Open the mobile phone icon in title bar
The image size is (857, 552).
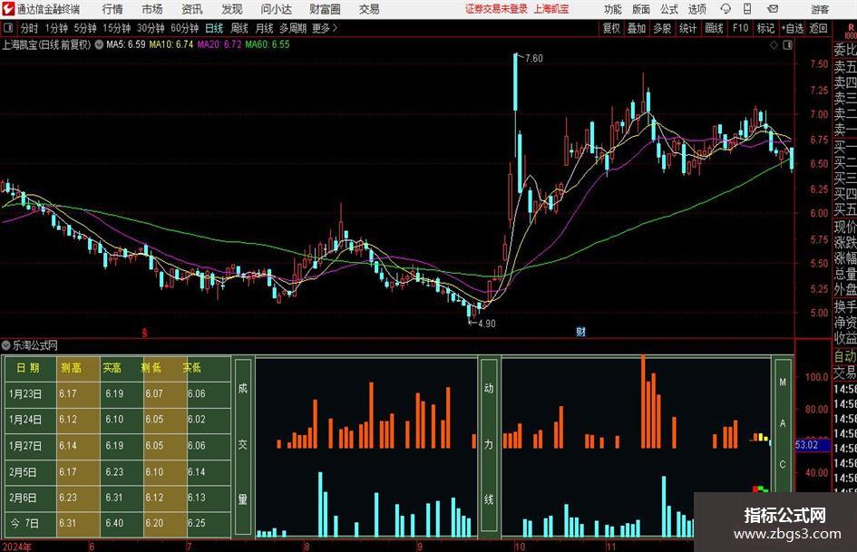point(747,9)
